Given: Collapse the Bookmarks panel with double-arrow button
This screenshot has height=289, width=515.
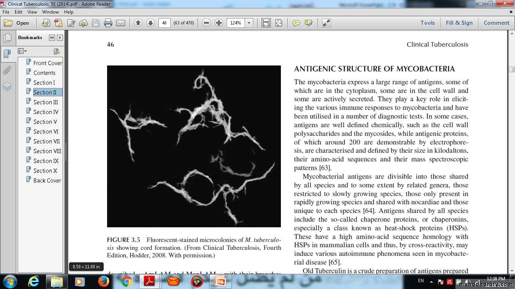Looking at the screenshot, I should click(52, 38).
